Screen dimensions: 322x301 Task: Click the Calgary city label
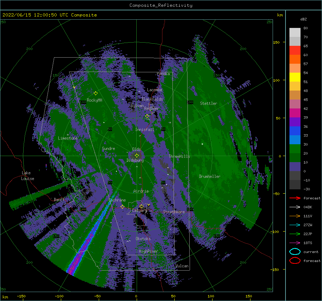[140, 210]
